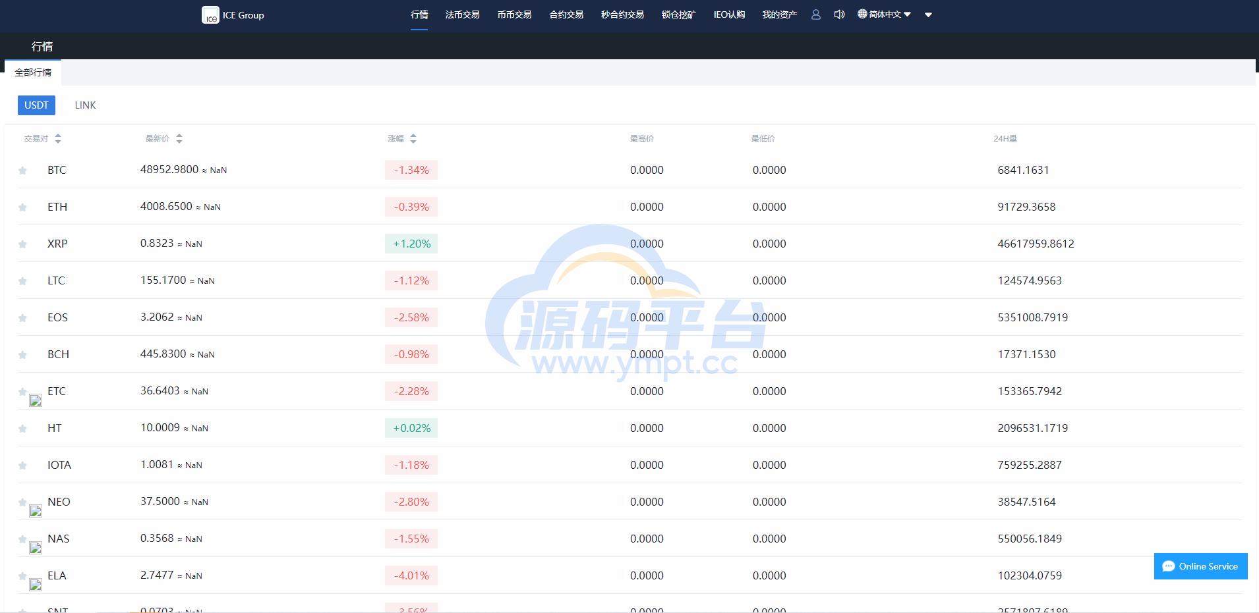The image size is (1259, 613).
Task: Favorite ETH with its star icon
Action: [x=22, y=207]
